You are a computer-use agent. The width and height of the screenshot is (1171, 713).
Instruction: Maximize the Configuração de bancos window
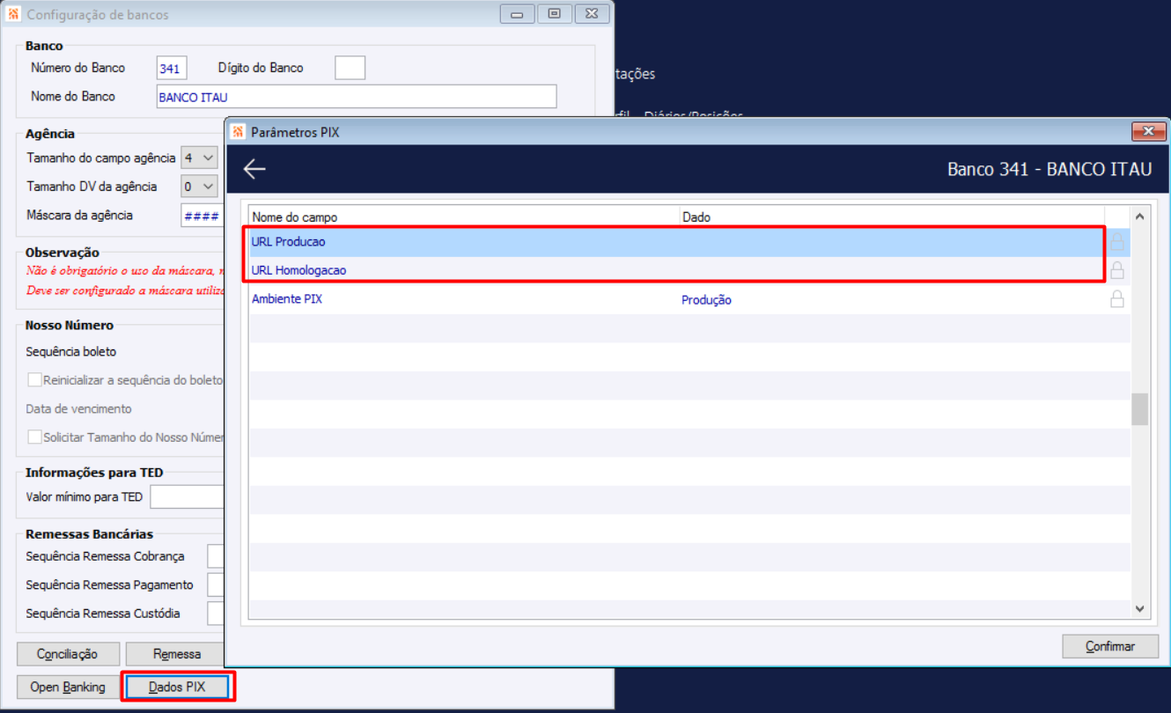click(x=554, y=14)
